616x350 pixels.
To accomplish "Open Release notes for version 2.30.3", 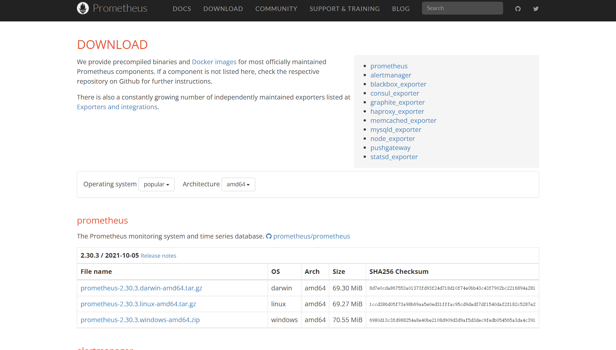I will (158, 256).
